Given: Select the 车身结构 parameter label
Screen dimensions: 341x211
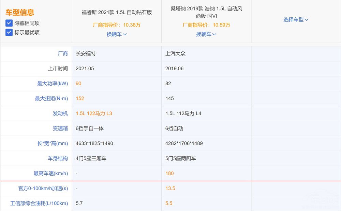Looking at the screenshot, I should tap(58, 158).
